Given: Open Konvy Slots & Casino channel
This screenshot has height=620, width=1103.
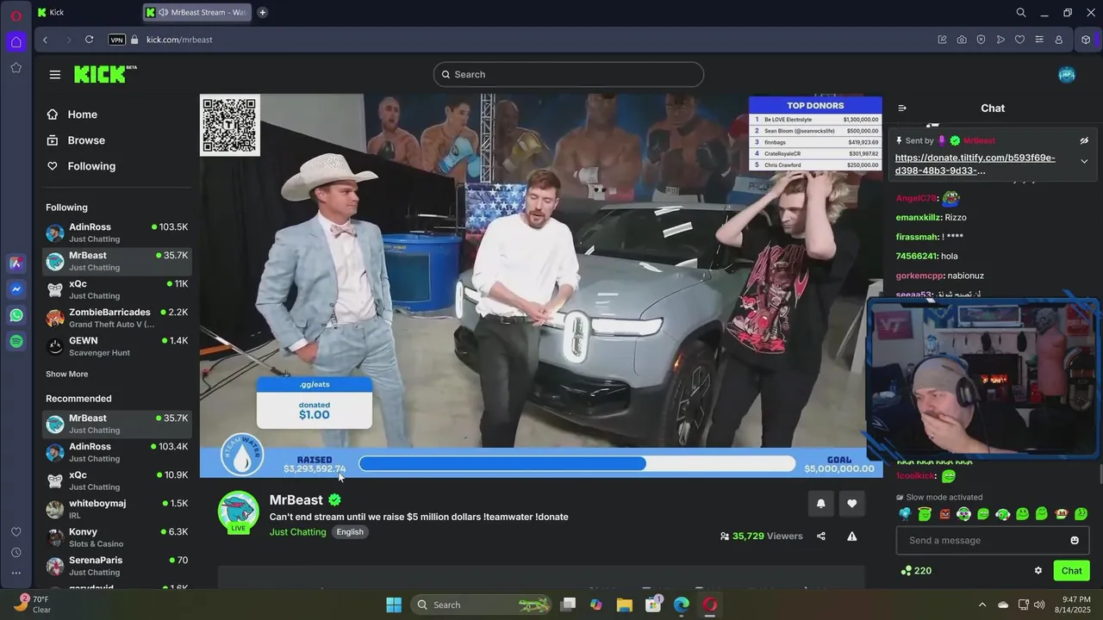Looking at the screenshot, I should point(116,537).
